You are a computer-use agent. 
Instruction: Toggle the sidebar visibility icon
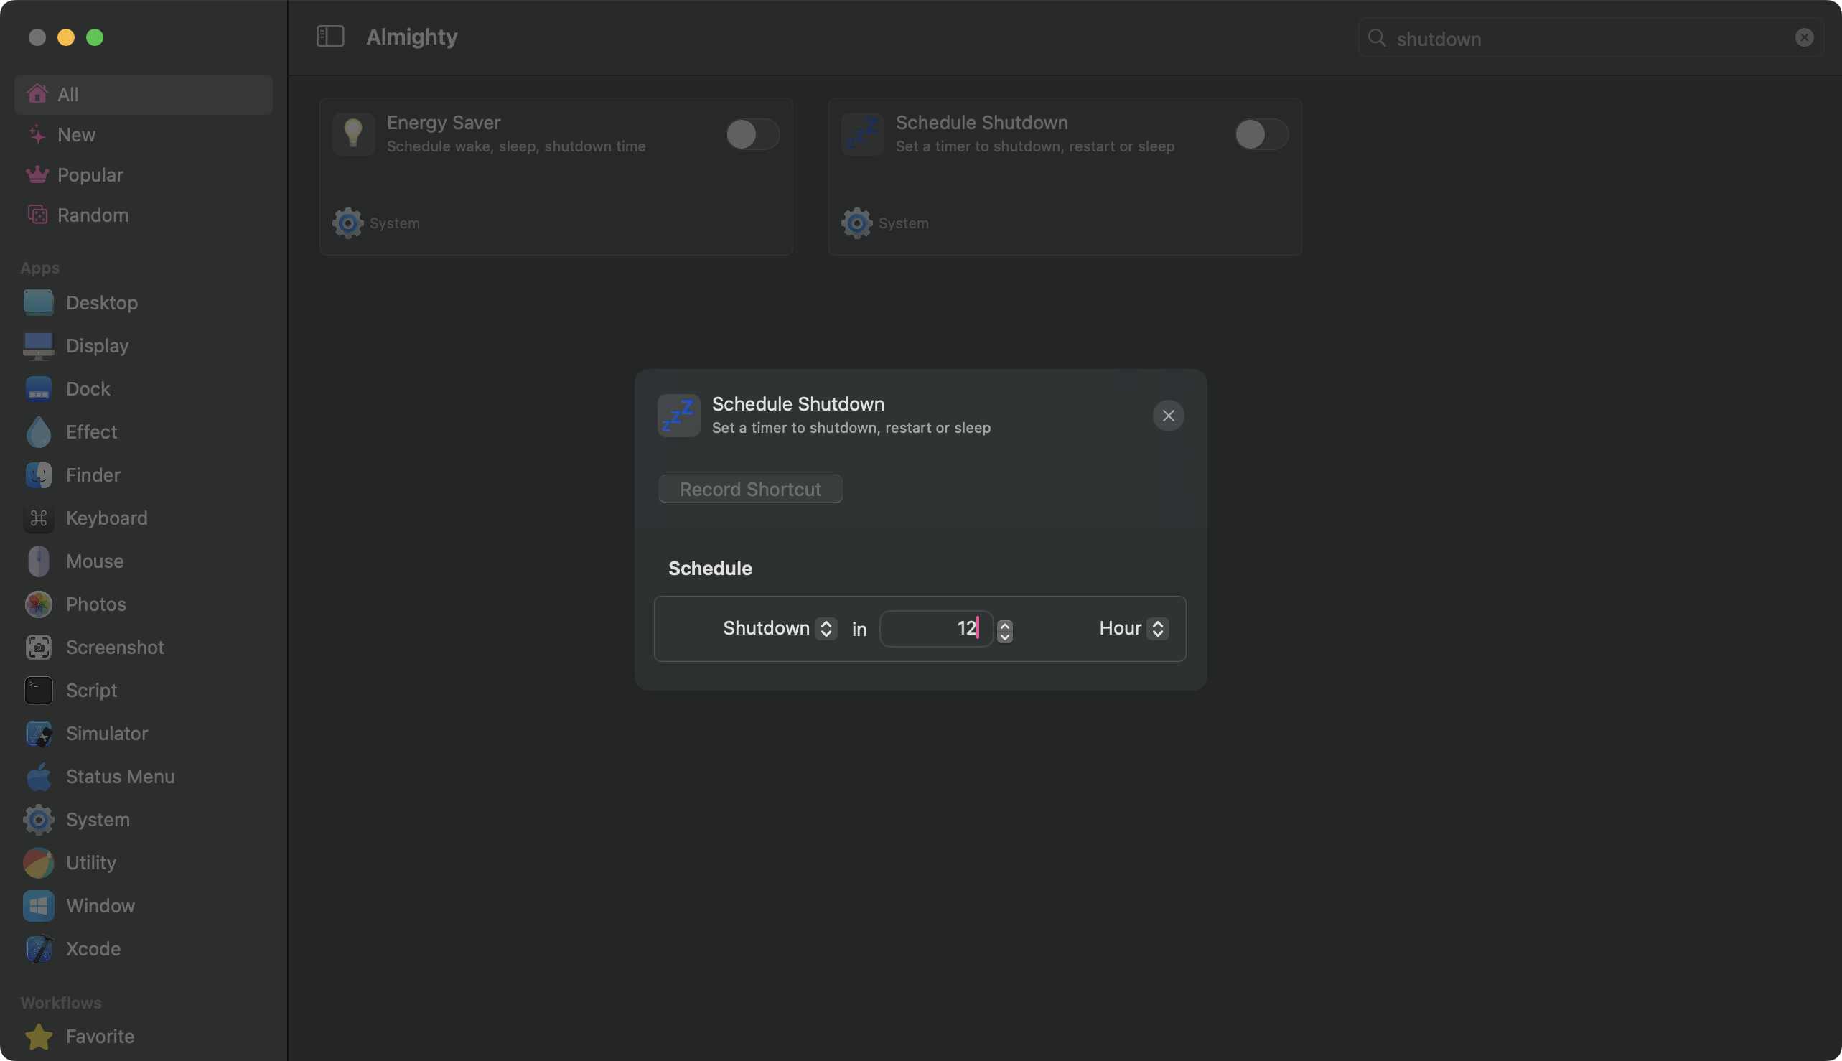330,37
